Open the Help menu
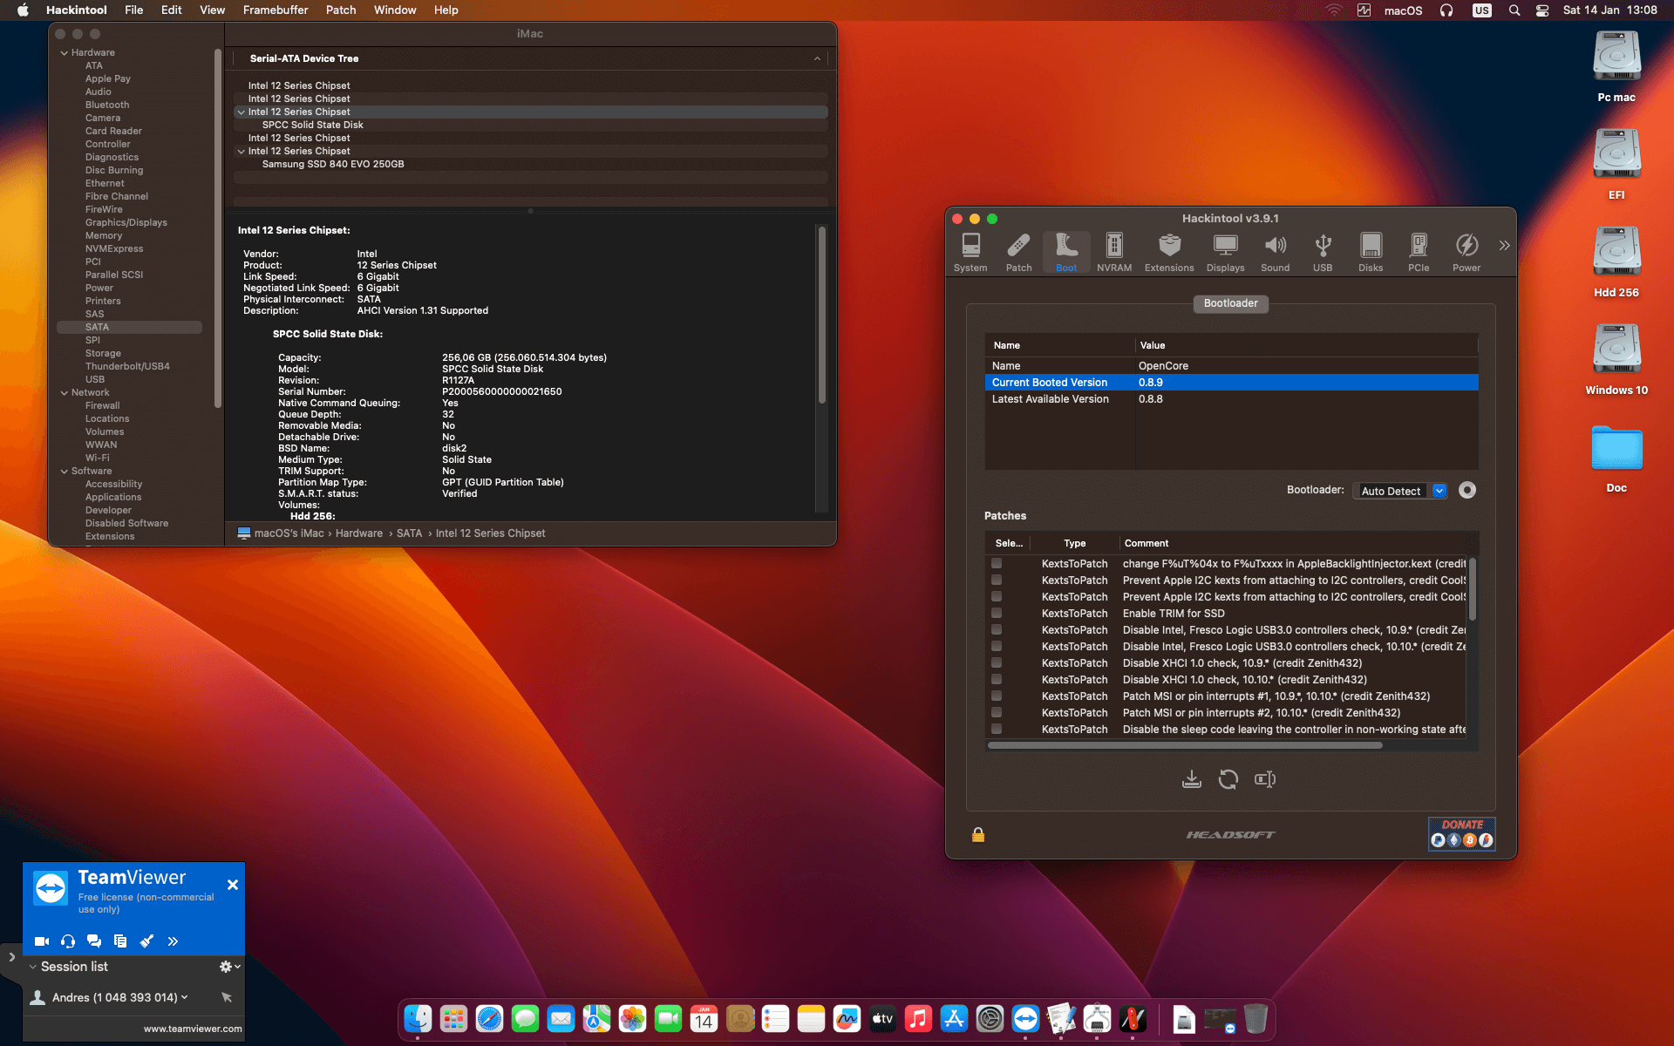The height and width of the screenshot is (1046, 1674). (446, 10)
